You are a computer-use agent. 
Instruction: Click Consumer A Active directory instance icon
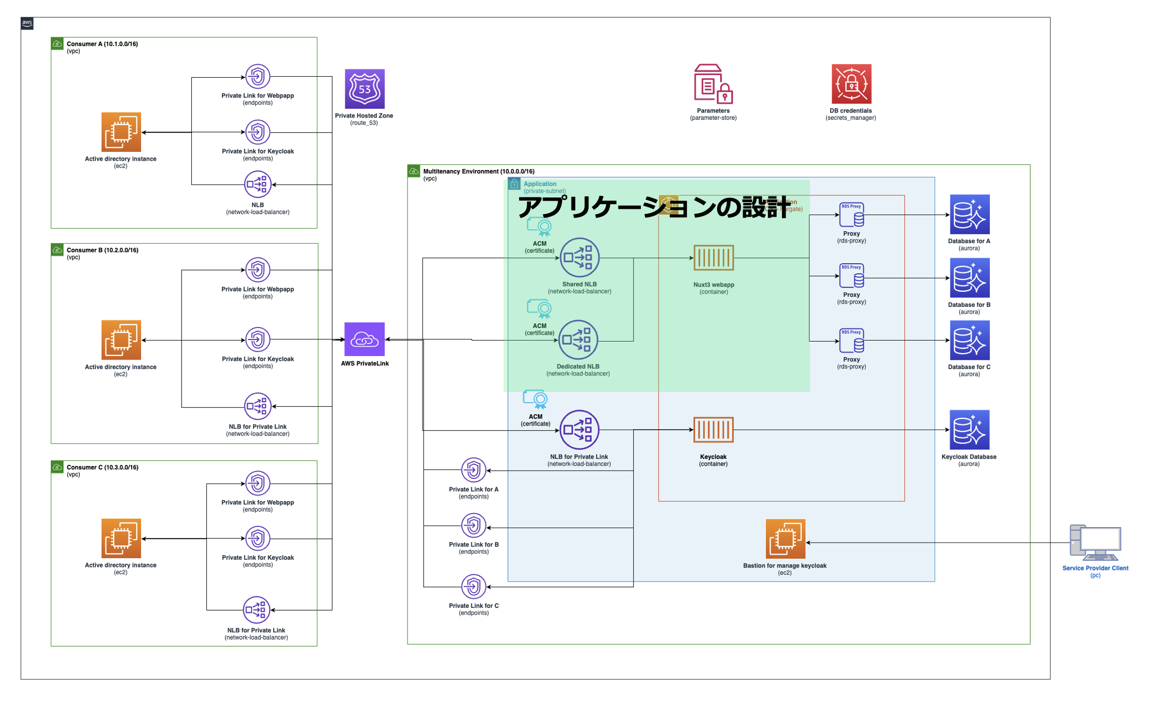pyautogui.click(x=121, y=132)
